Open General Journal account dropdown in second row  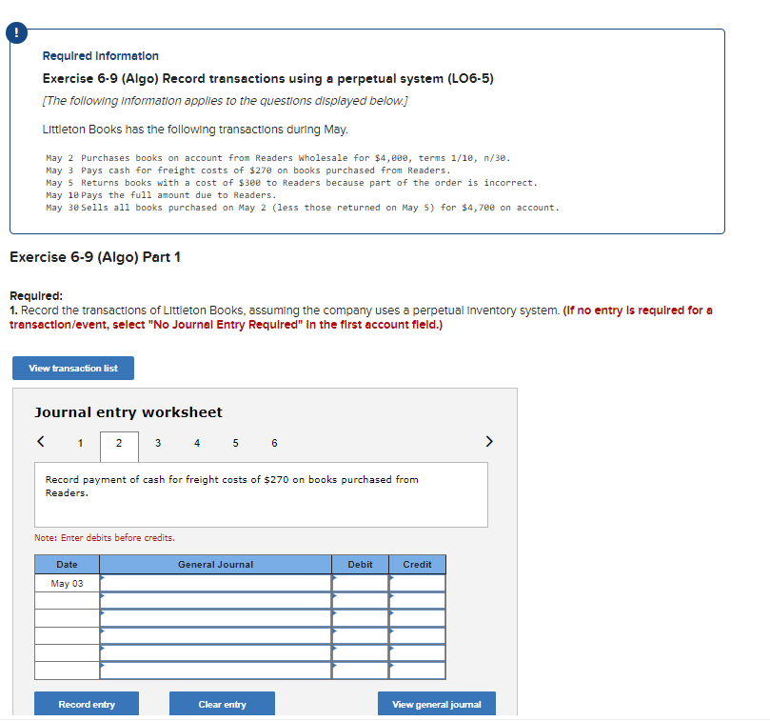[x=215, y=601]
